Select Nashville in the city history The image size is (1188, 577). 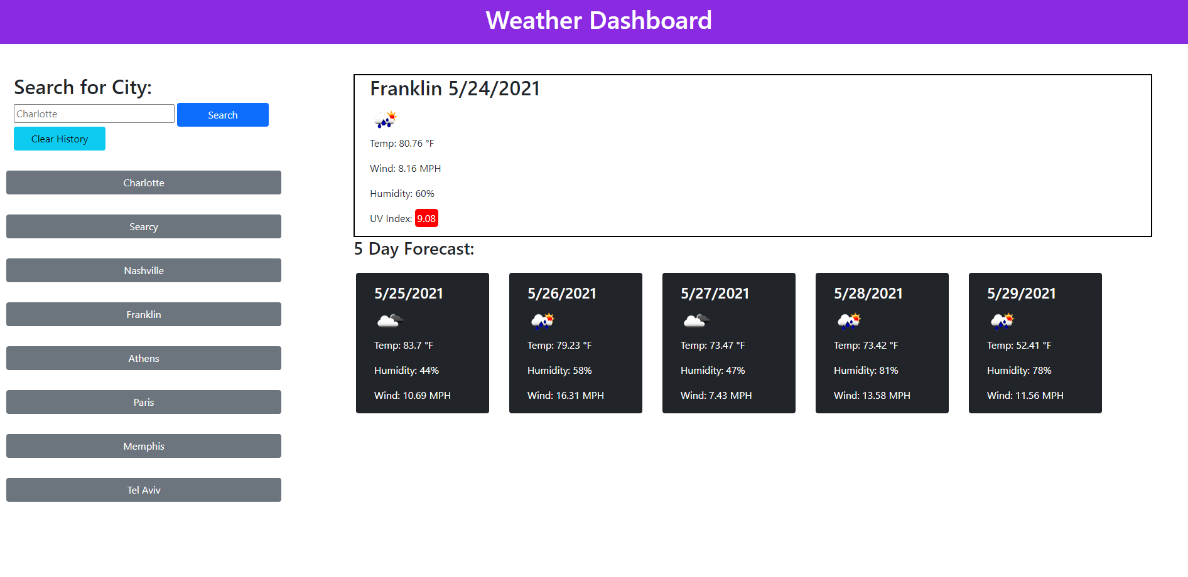(143, 270)
